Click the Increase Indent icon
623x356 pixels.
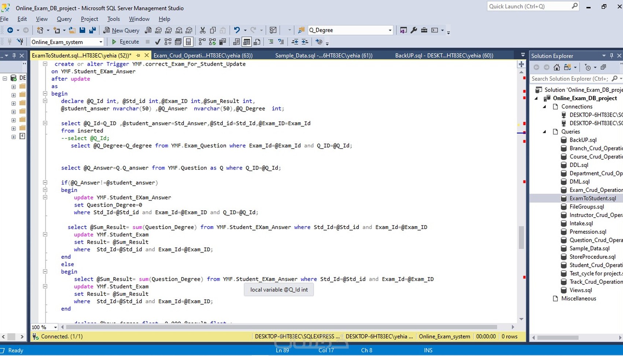(x=305, y=42)
